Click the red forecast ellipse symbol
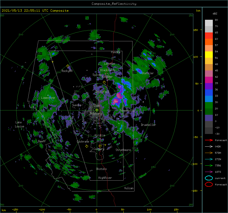The width and height of the screenshot is (228, 213). pyautogui.click(x=209, y=184)
